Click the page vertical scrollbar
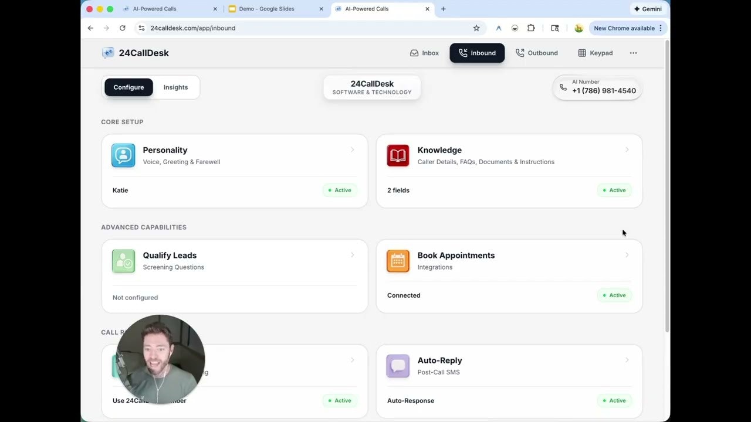The width and height of the screenshot is (751, 422). click(667, 186)
